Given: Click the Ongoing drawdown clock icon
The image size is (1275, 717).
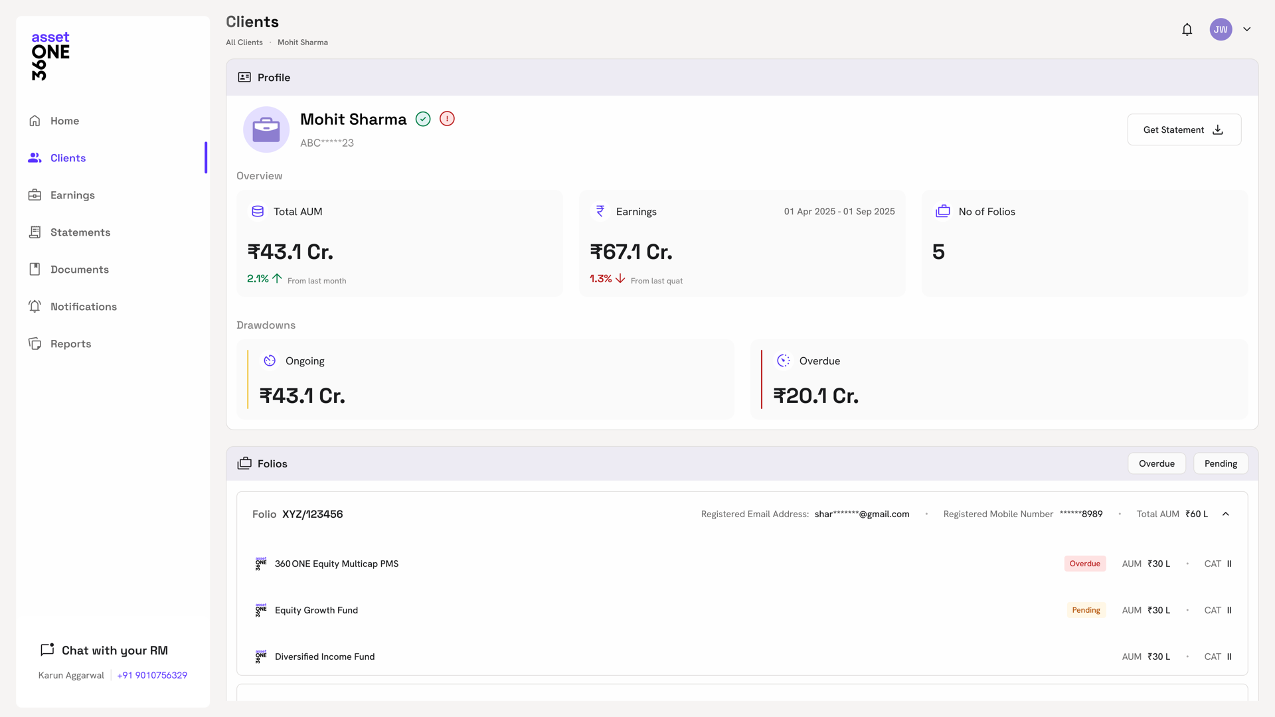Looking at the screenshot, I should [x=270, y=360].
